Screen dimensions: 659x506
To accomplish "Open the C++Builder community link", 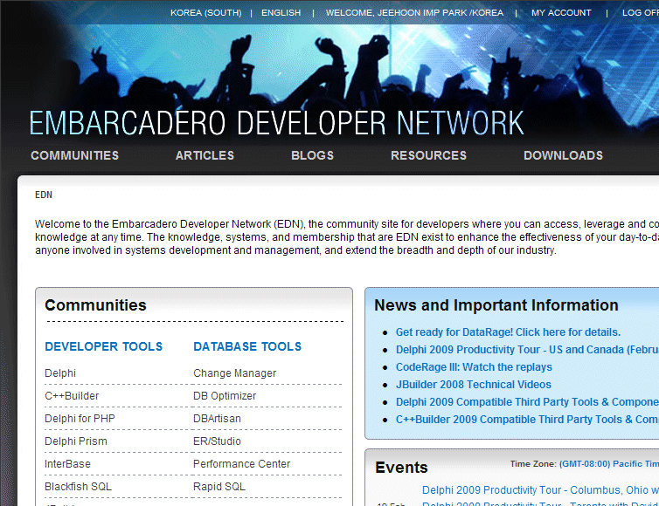I will click(72, 396).
